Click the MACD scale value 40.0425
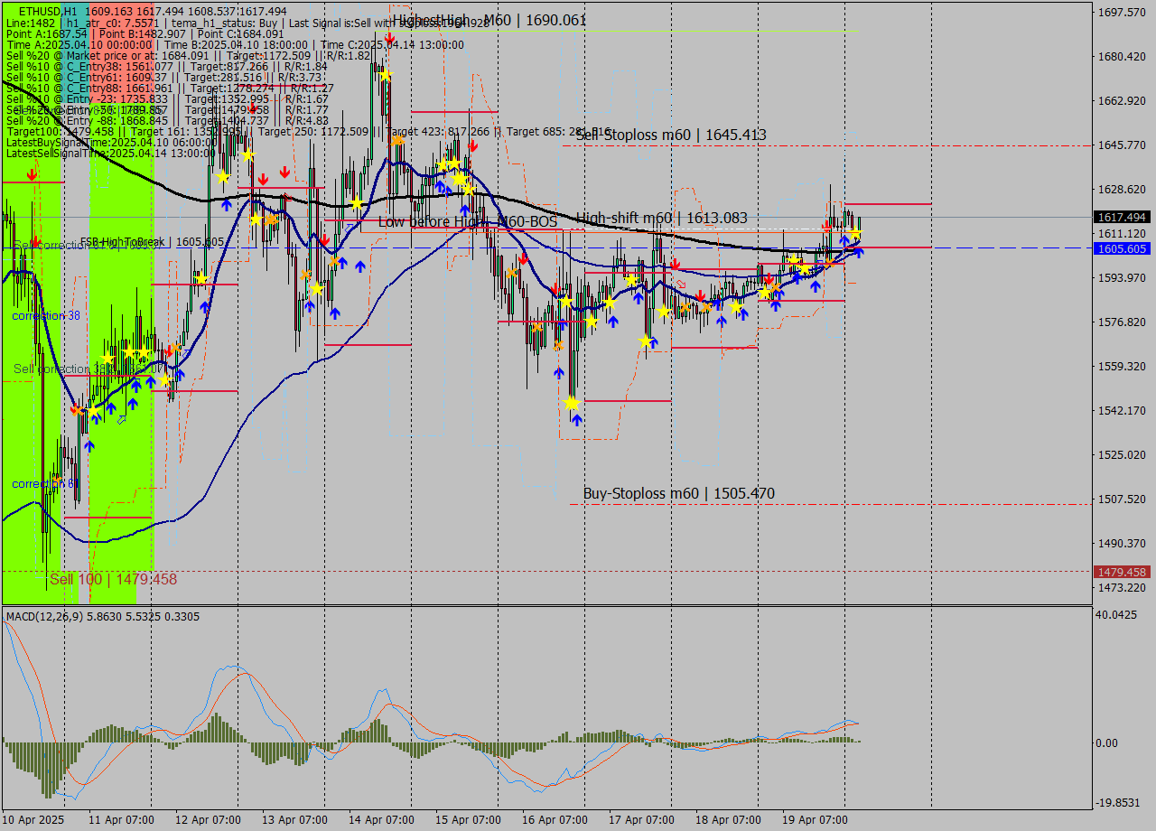Viewport: 1156px width, 831px height. (x=1118, y=614)
